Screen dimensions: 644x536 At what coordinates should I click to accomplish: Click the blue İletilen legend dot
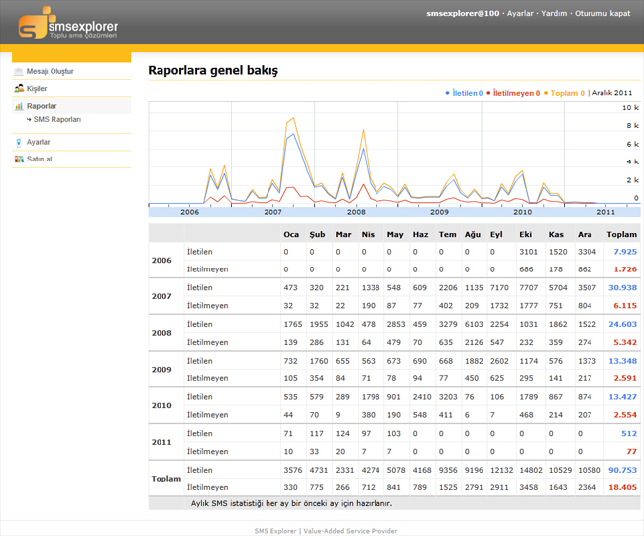[x=448, y=93]
